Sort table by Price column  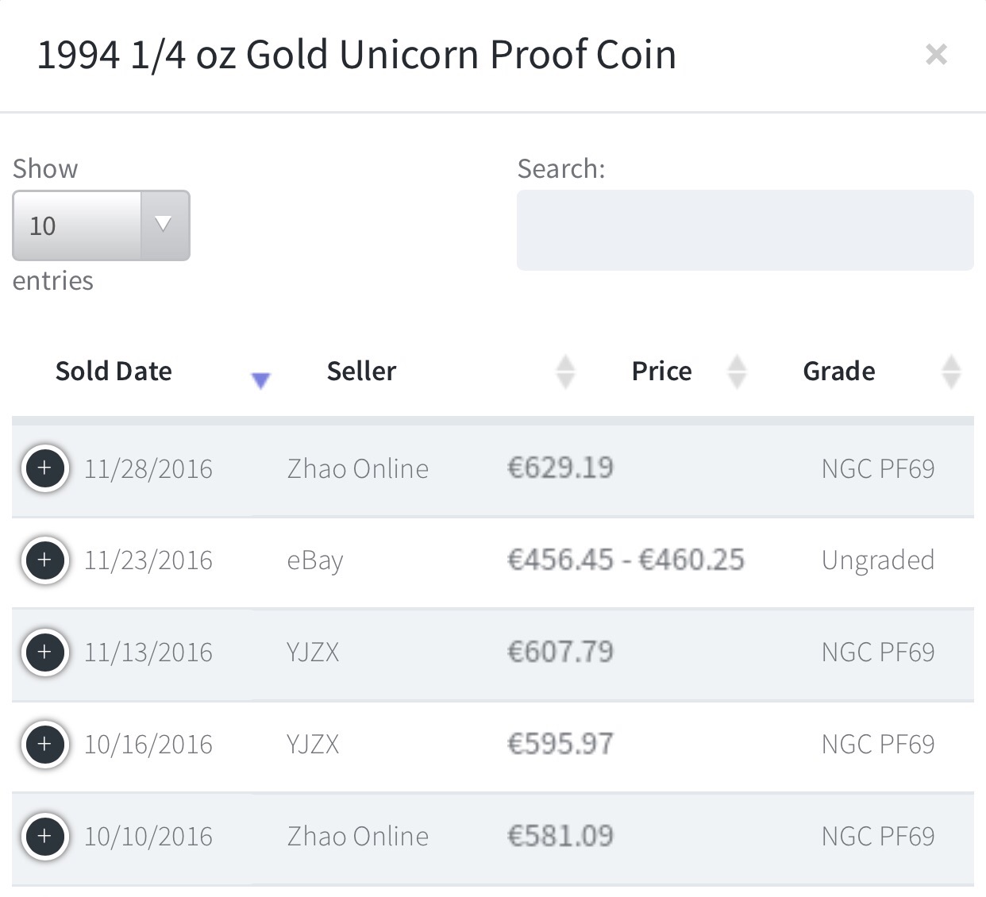pyautogui.click(x=661, y=372)
